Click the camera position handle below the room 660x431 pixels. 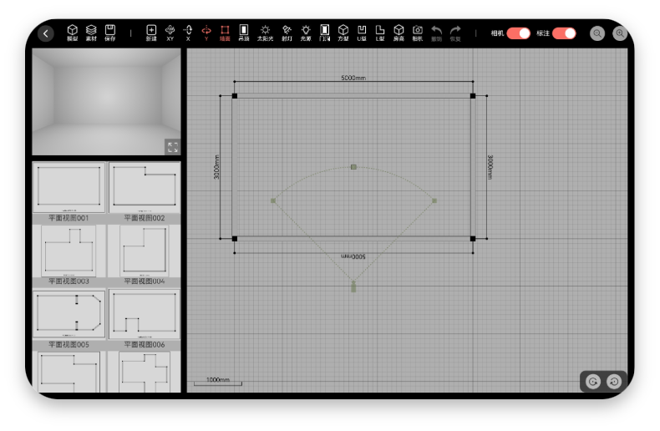tap(353, 287)
